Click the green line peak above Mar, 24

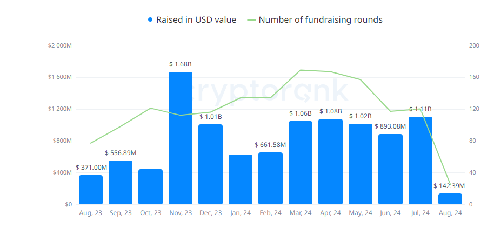click(301, 70)
